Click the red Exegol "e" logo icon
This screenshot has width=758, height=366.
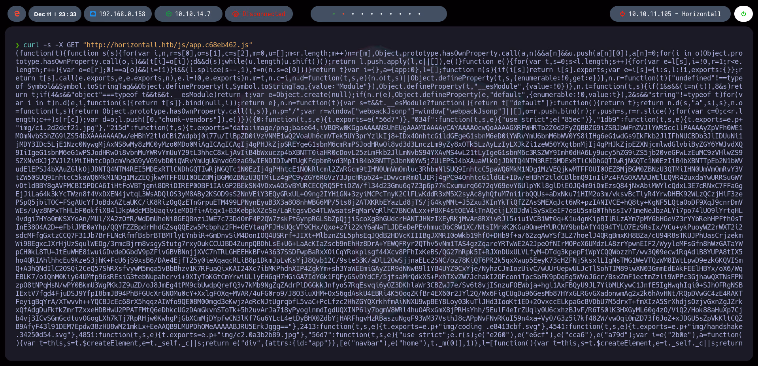(16, 13)
